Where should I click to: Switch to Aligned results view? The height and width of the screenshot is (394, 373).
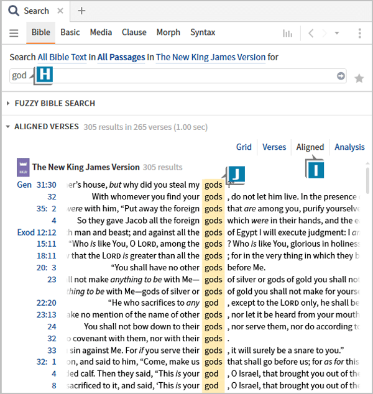click(310, 147)
